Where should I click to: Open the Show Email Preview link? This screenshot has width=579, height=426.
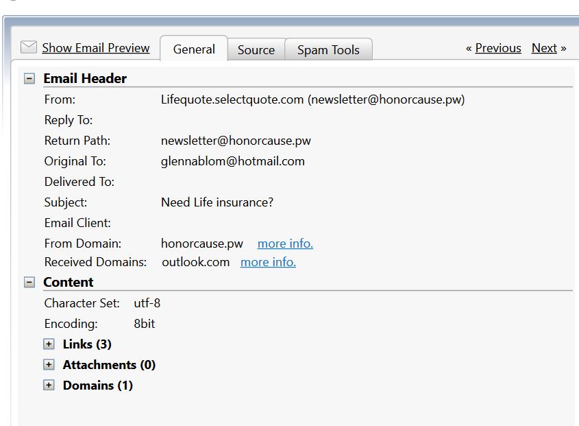[x=96, y=48]
